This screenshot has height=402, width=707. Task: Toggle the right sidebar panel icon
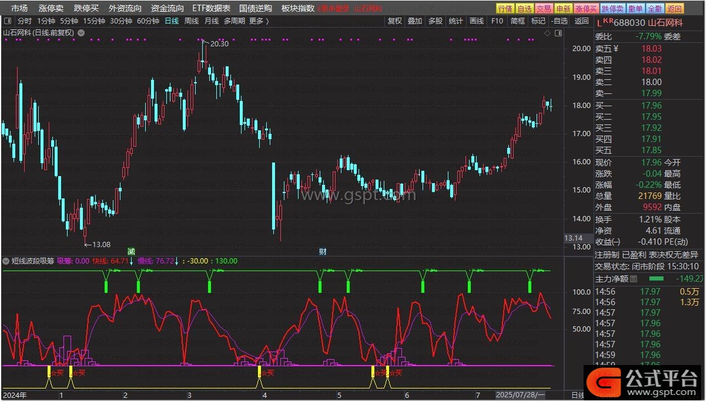pyautogui.click(x=558, y=33)
